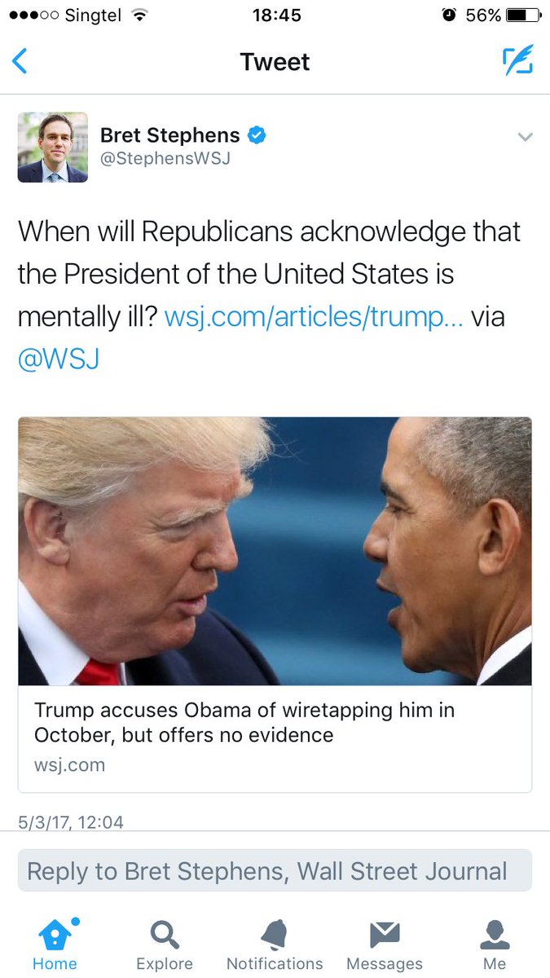Go to the Home birdhouse tab
Viewport: 550px width, 978px height.
click(55, 946)
